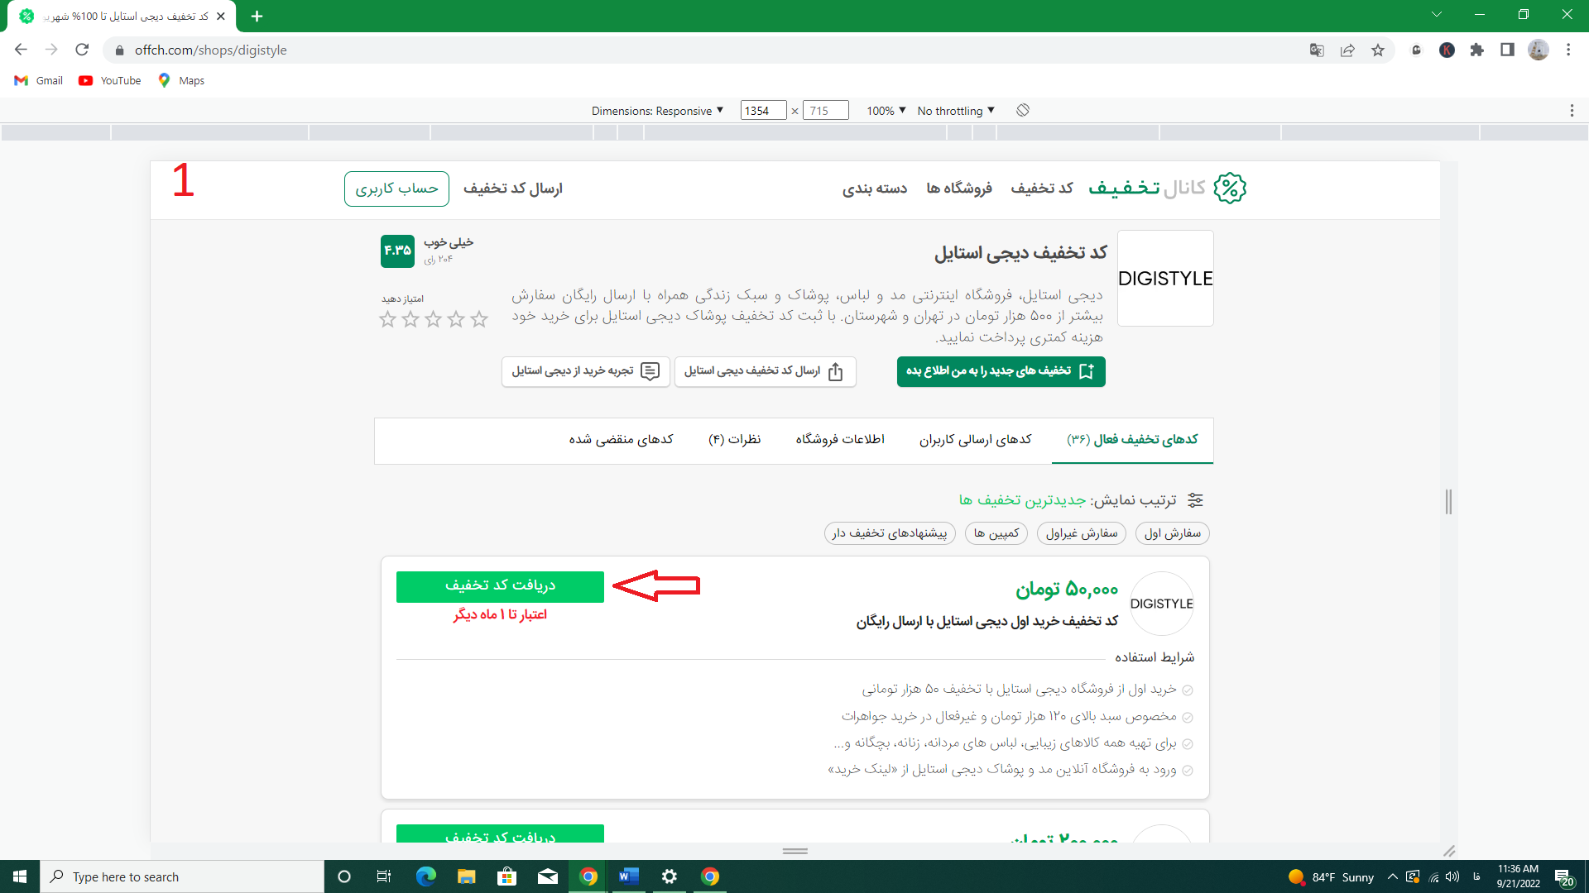Viewport: 1589px width, 893px height.
Task: Open the Chrome profile avatar
Action: pyautogui.click(x=1538, y=50)
